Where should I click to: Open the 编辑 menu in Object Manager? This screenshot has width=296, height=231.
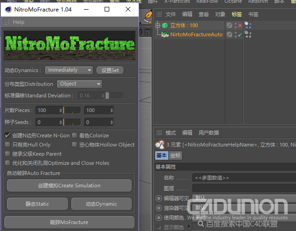pos(187,14)
